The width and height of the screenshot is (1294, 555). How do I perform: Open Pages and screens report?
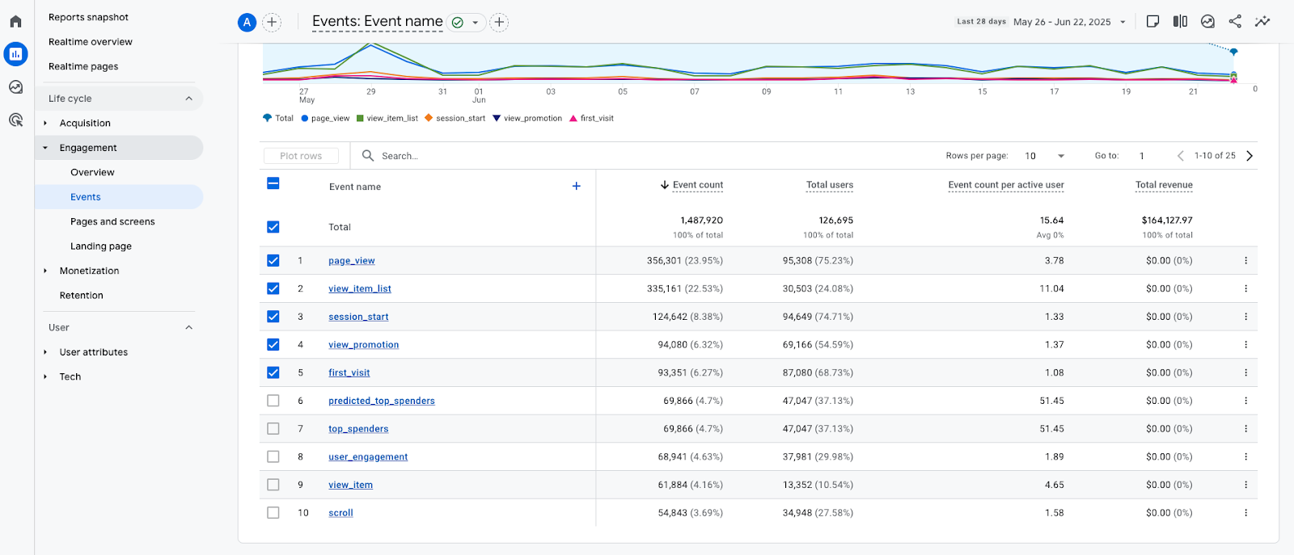click(x=112, y=222)
